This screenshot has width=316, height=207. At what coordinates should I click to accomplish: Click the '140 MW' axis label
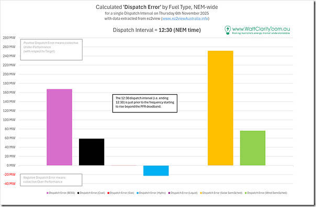9,101
